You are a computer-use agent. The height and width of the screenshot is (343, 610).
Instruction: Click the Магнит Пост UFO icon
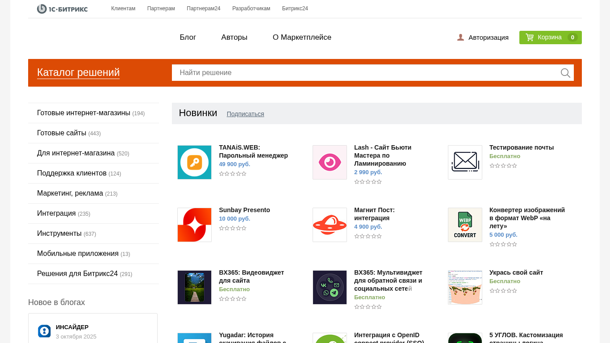[x=330, y=225]
